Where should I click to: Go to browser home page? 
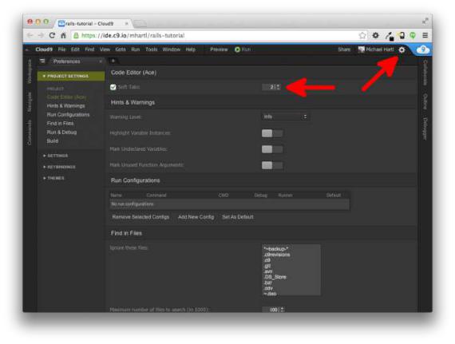(x=63, y=35)
